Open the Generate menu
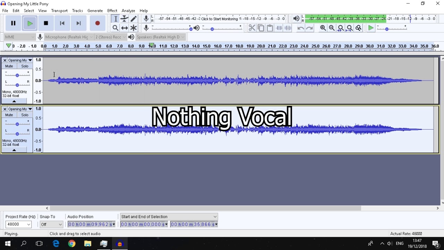The height and width of the screenshot is (250, 444). [x=95, y=11]
